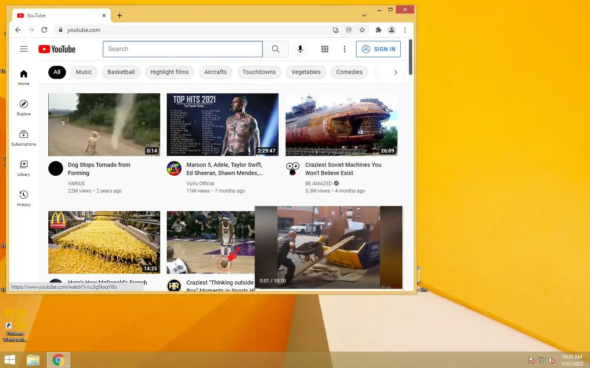Show more category chips with right chevron
The width and height of the screenshot is (590, 368).
pos(395,72)
